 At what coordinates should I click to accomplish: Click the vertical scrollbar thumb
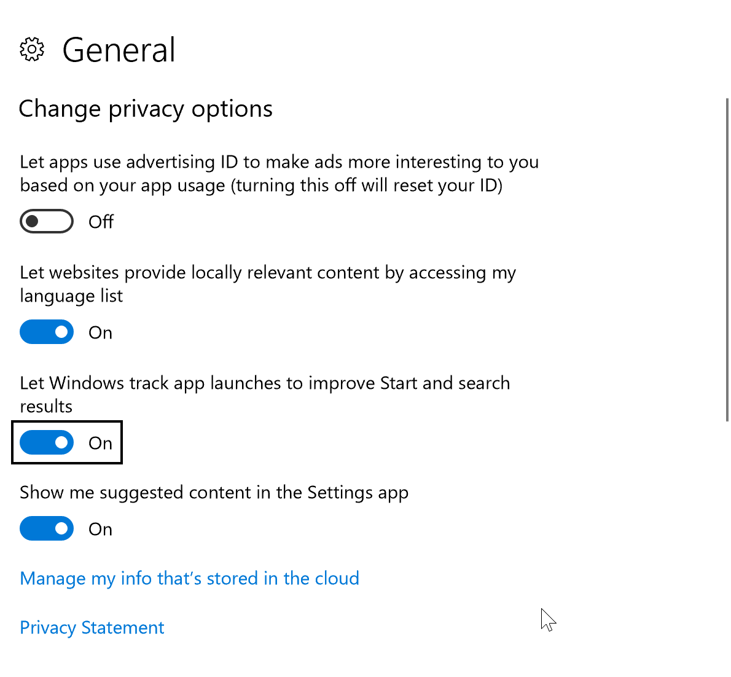tap(727, 258)
